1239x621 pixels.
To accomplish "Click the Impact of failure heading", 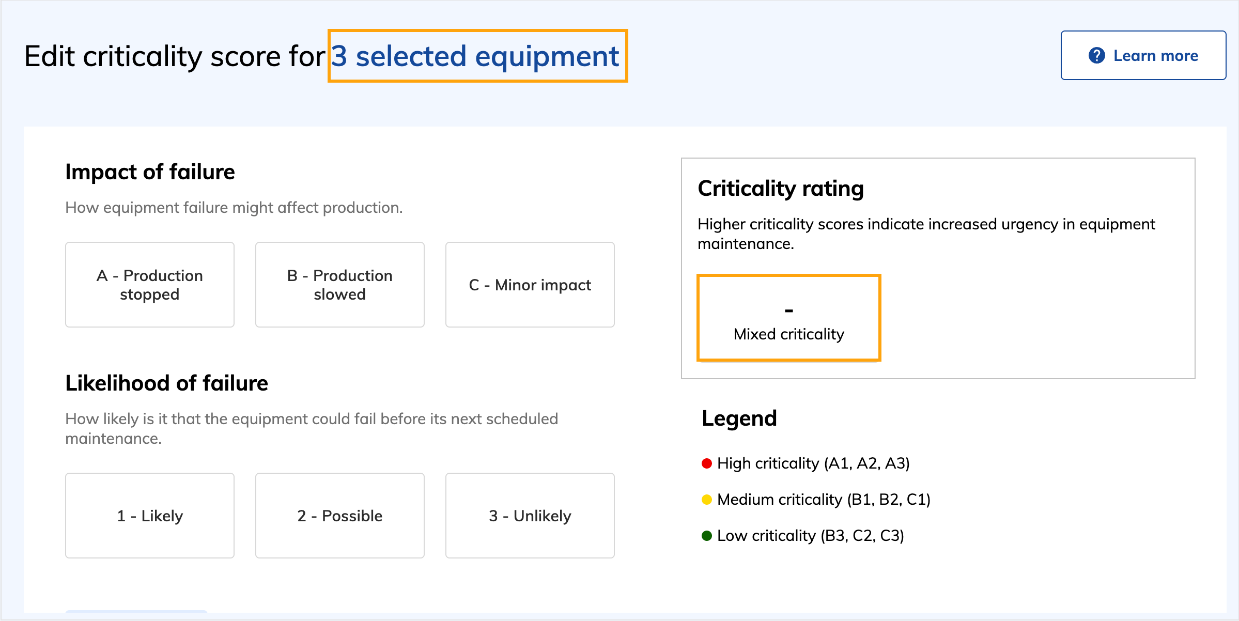I will 150,172.
